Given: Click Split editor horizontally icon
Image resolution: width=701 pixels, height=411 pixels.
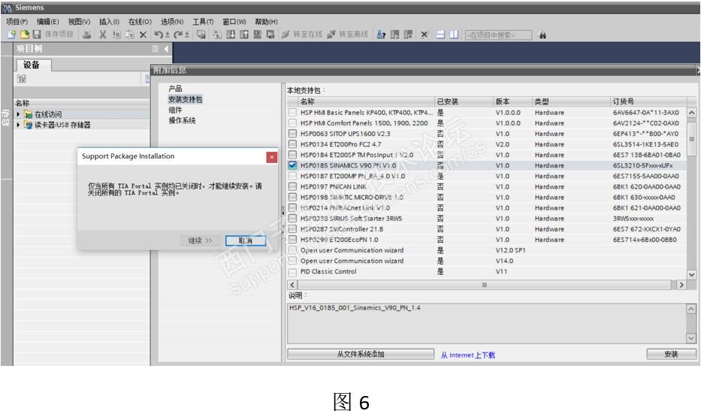Looking at the screenshot, I should 440,35.
